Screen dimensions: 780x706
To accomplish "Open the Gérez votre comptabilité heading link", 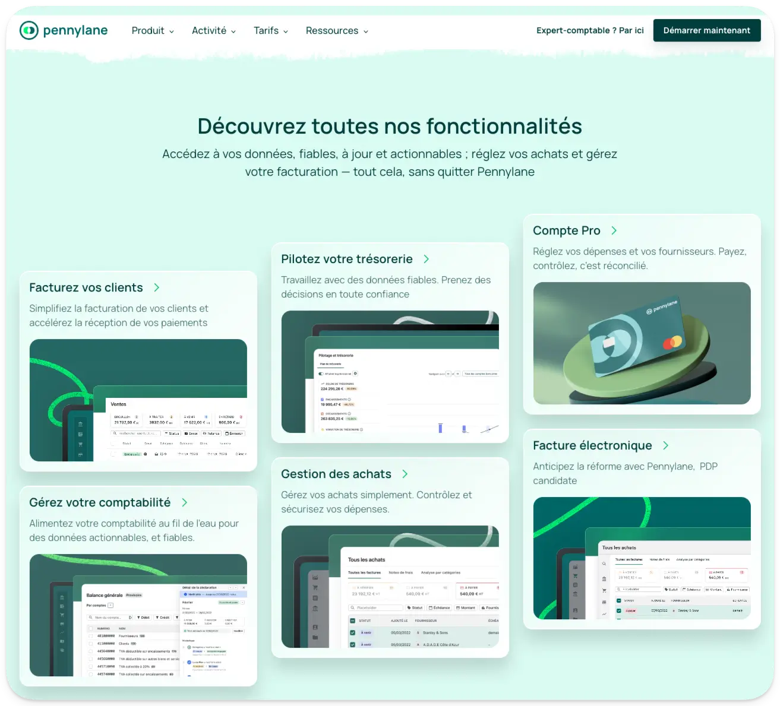I will pyautogui.click(x=100, y=502).
